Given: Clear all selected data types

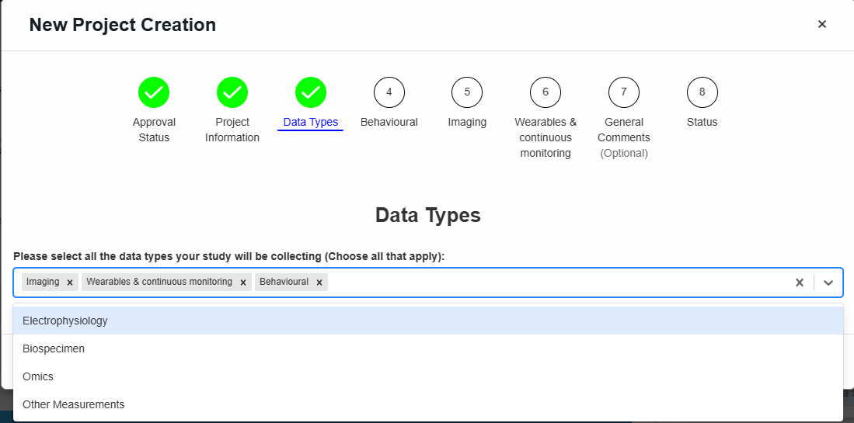Looking at the screenshot, I should point(799,283).
